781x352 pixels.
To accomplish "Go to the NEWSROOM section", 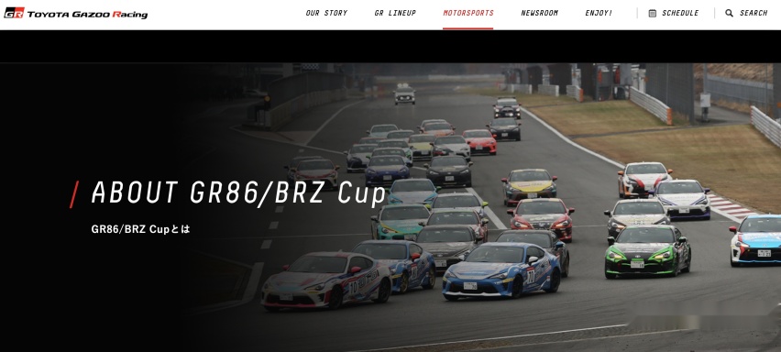I will (539, 13).
